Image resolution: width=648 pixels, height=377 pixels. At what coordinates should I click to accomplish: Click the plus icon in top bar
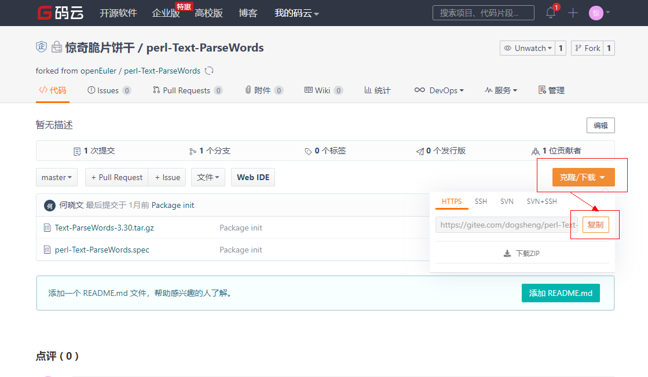pos(573,13)
